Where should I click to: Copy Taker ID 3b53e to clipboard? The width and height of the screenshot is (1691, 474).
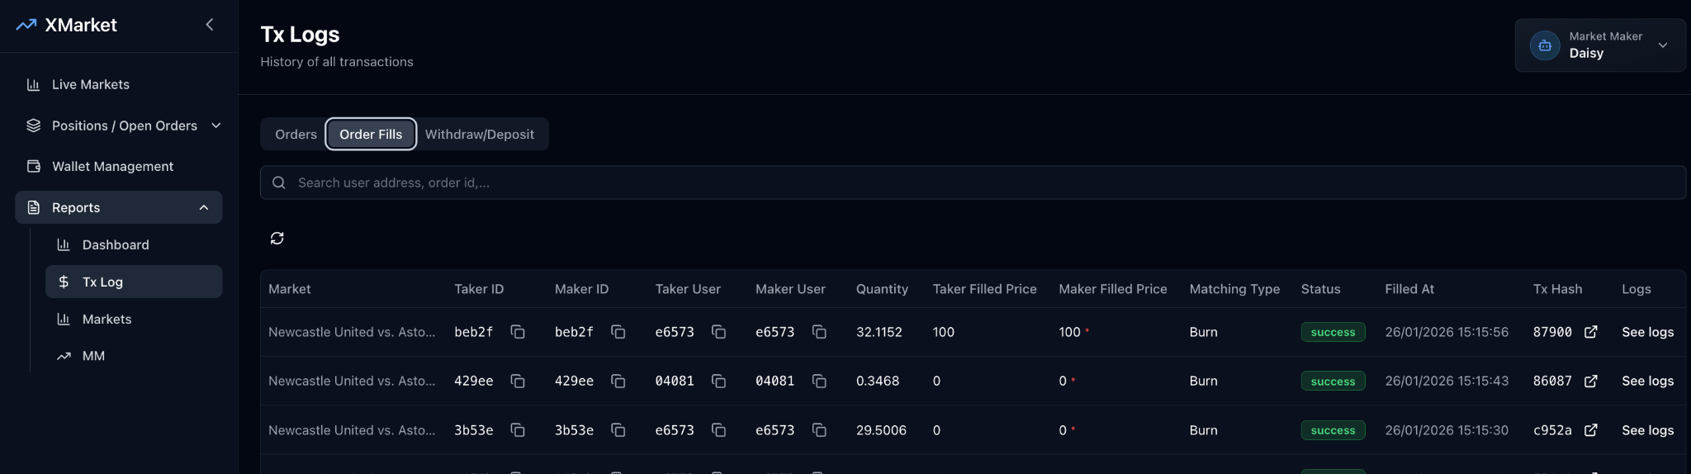(x=518, y=430)
